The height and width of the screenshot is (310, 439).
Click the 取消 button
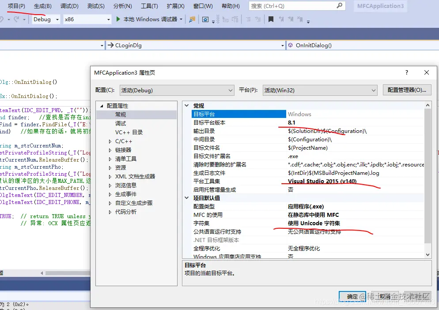point(385,297)
